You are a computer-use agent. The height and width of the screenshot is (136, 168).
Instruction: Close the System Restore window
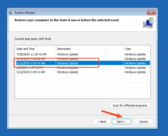(x=151, y=13)
